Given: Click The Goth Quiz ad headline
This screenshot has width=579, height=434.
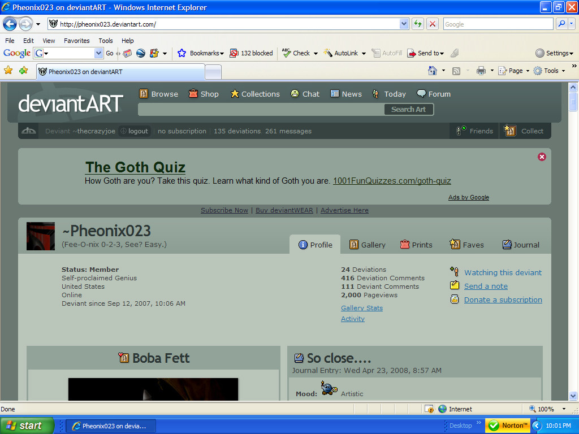Looking at the screenshot, I should coord(135,167).
